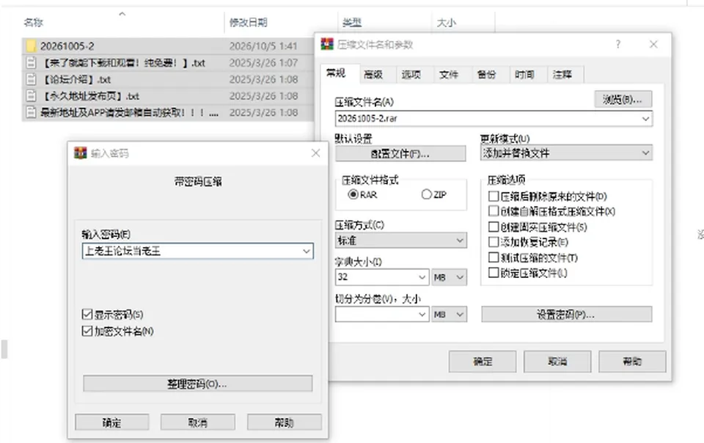Expand the 压缩文件名 dropdown arrow
Screen dimensions: 704x443
[x=645, y=119]
